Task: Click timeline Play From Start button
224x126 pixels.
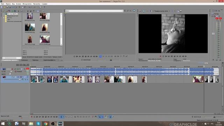Action: coord(37,117)
